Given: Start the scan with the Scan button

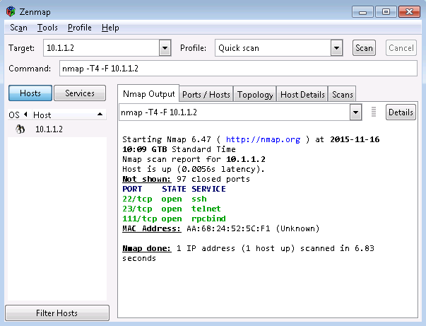Looking at the screenshot, I should 364,48.
